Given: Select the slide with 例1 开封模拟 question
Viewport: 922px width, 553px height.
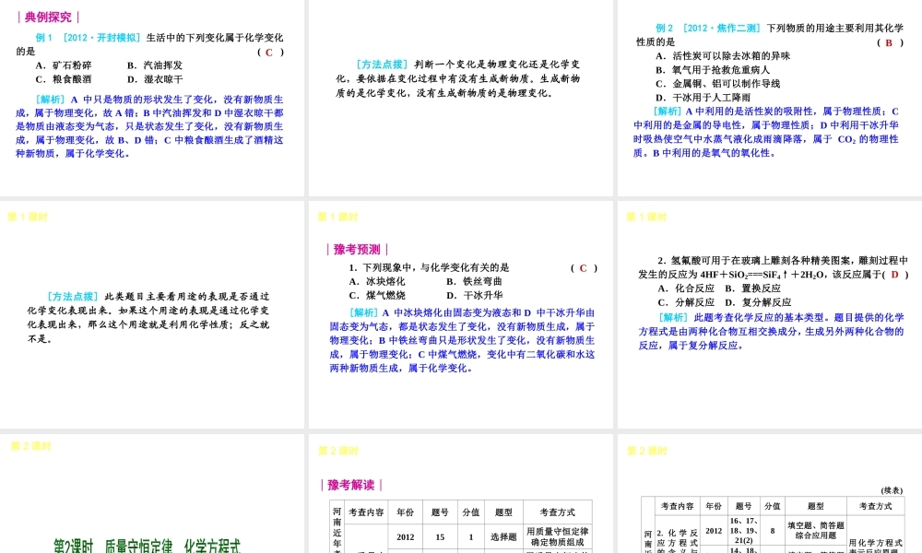Looking at the screenshot, I should pyautogui.click(x=152, y=98).
